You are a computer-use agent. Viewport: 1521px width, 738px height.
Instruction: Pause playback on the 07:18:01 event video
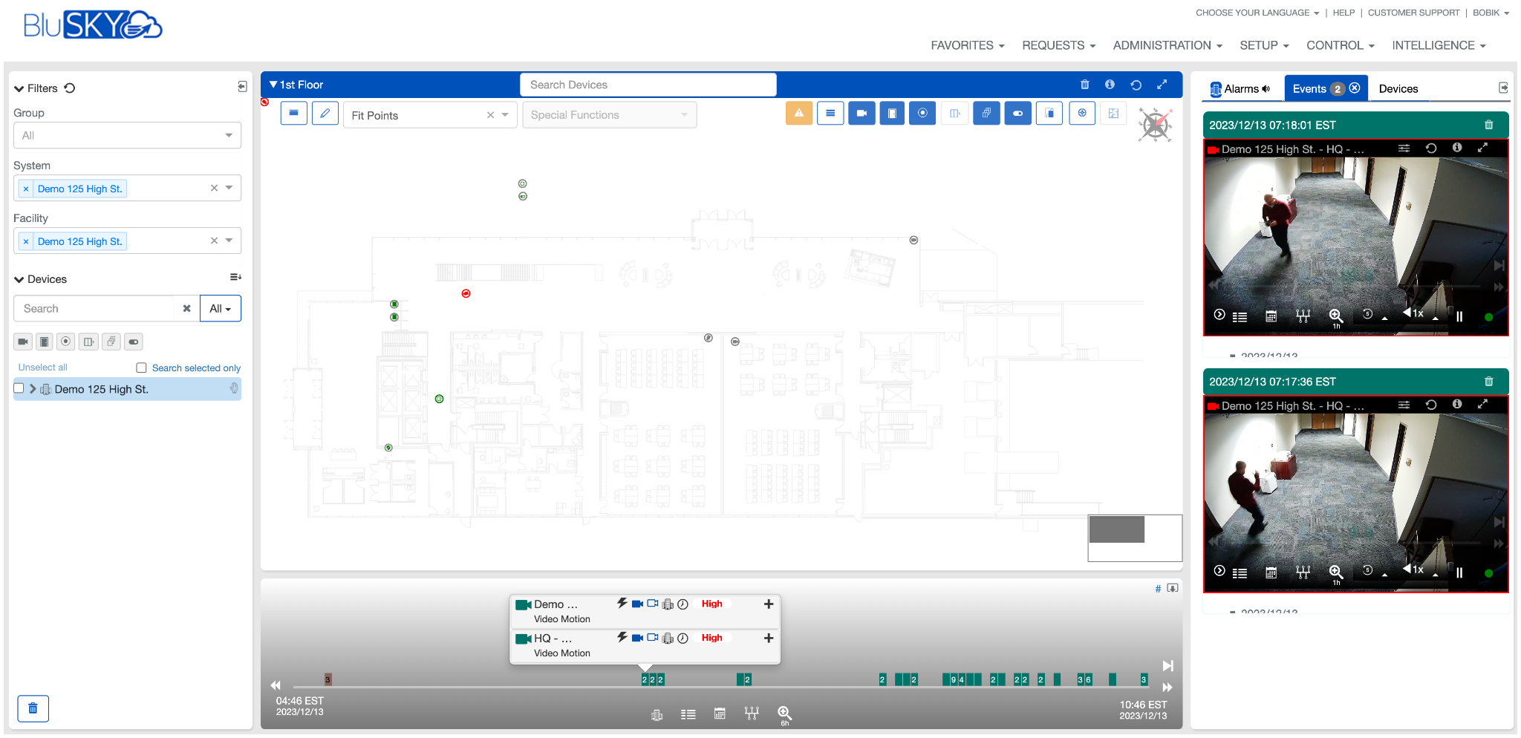(1459, 316)
